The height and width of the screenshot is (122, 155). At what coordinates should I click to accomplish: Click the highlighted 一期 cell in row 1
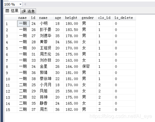[23, 24]
